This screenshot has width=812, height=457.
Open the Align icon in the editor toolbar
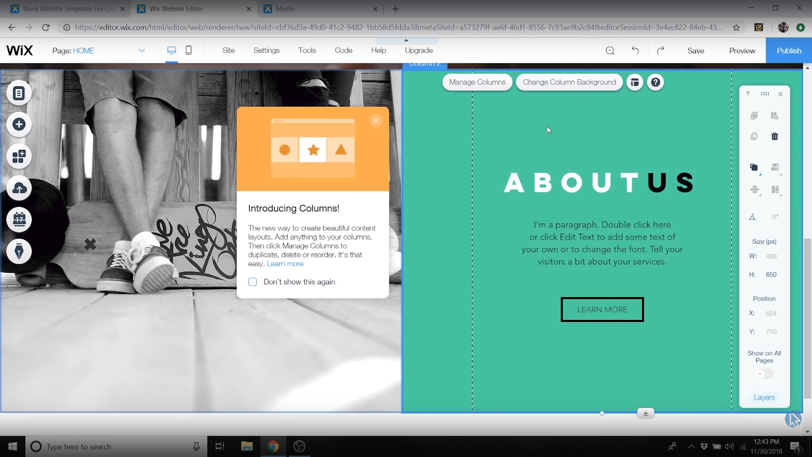tap(774, 168)
